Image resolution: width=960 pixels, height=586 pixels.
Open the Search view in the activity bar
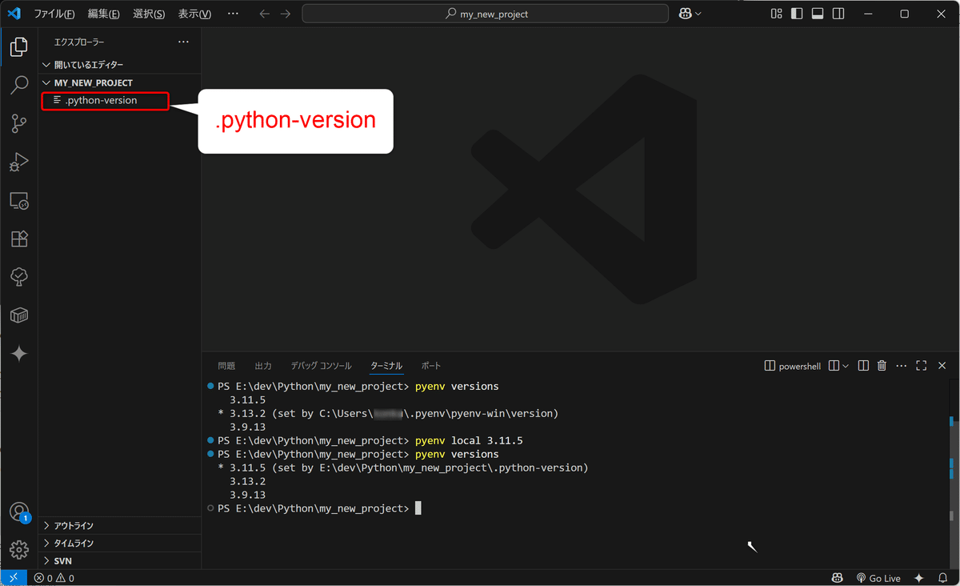tap(19, 85)
